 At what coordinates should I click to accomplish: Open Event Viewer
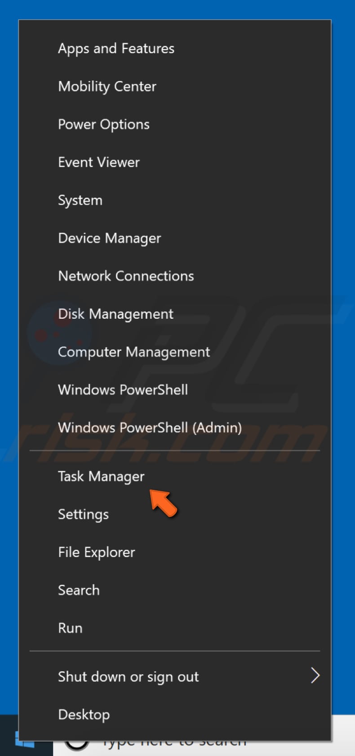99,162
